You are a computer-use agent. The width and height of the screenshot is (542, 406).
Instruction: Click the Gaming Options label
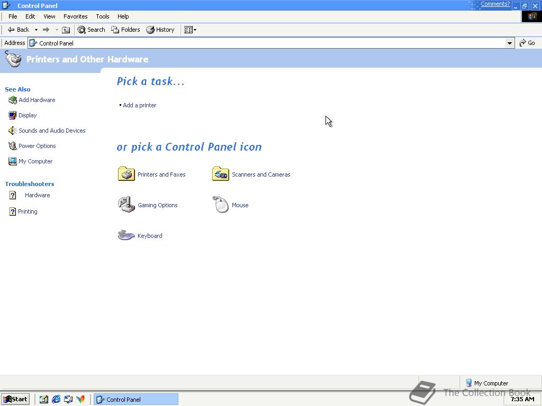(x=158, y=205)
